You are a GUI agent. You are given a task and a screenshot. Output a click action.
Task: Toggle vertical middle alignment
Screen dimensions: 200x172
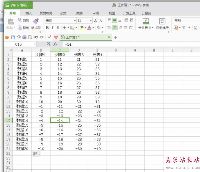click(x=114, y=20)
